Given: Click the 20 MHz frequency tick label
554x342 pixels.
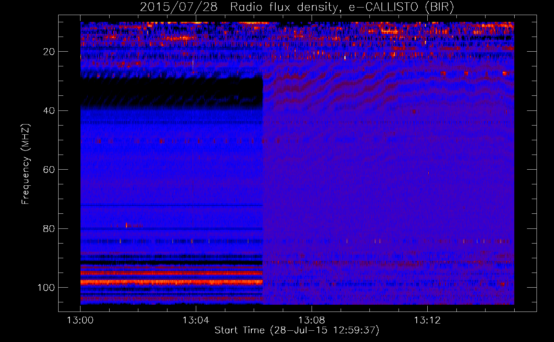Looking at the screenshot, I should click(49, 52).
